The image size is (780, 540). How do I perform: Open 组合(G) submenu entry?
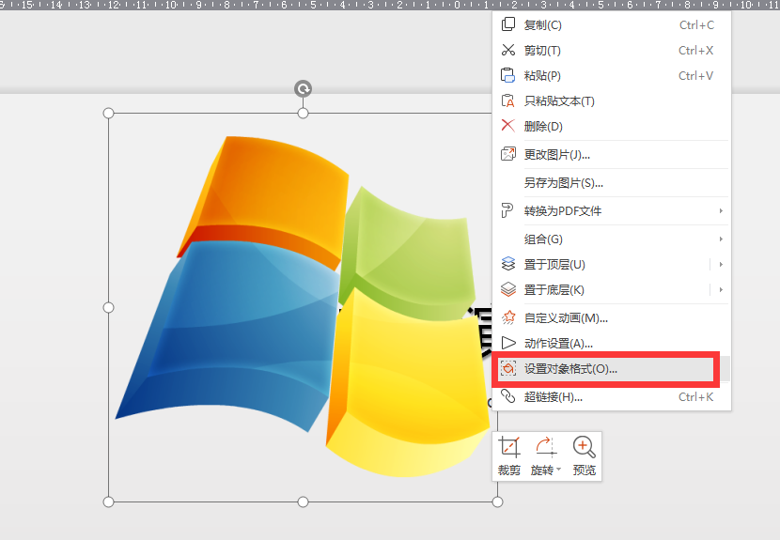(612, 239)
